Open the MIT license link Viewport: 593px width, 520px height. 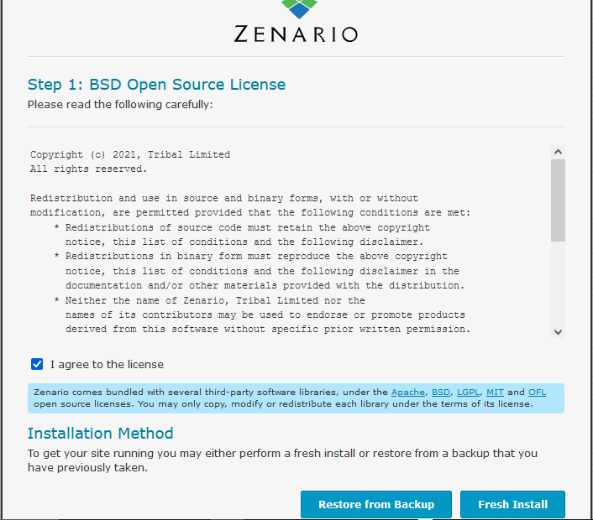495,393
